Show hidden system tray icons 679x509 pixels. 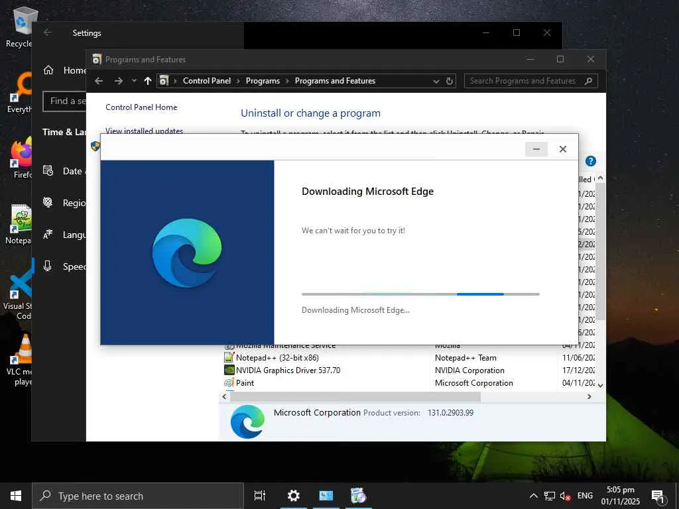point(534,496)
